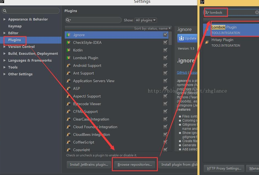Expand the Tools settings group
Screen dimensions: 259x175
point(4,67)
